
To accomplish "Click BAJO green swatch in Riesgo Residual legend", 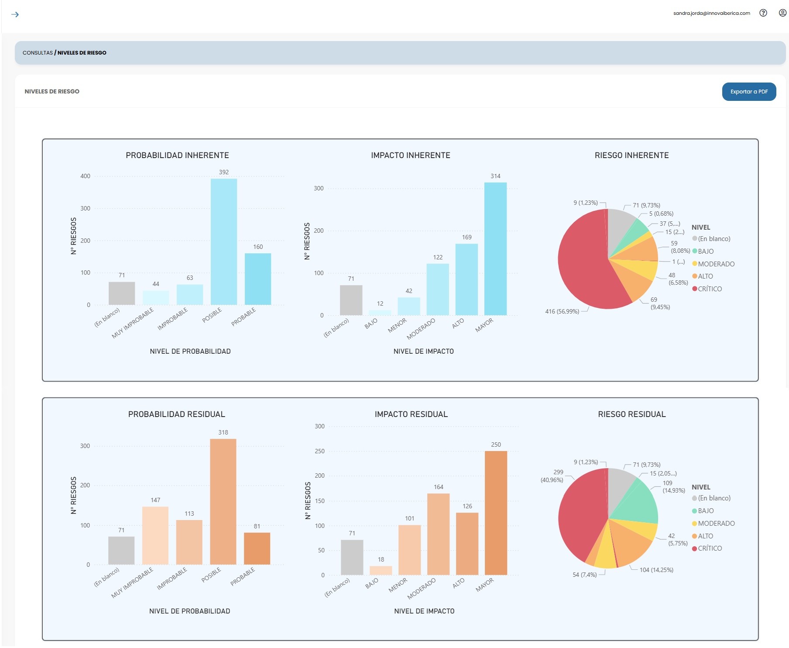I will coord(694,511).
